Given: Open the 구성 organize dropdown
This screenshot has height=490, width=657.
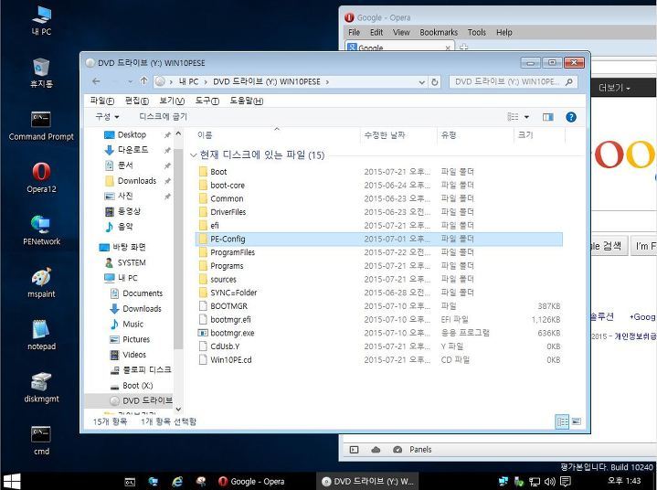Looking at the screenshot, I should [107, 116].
